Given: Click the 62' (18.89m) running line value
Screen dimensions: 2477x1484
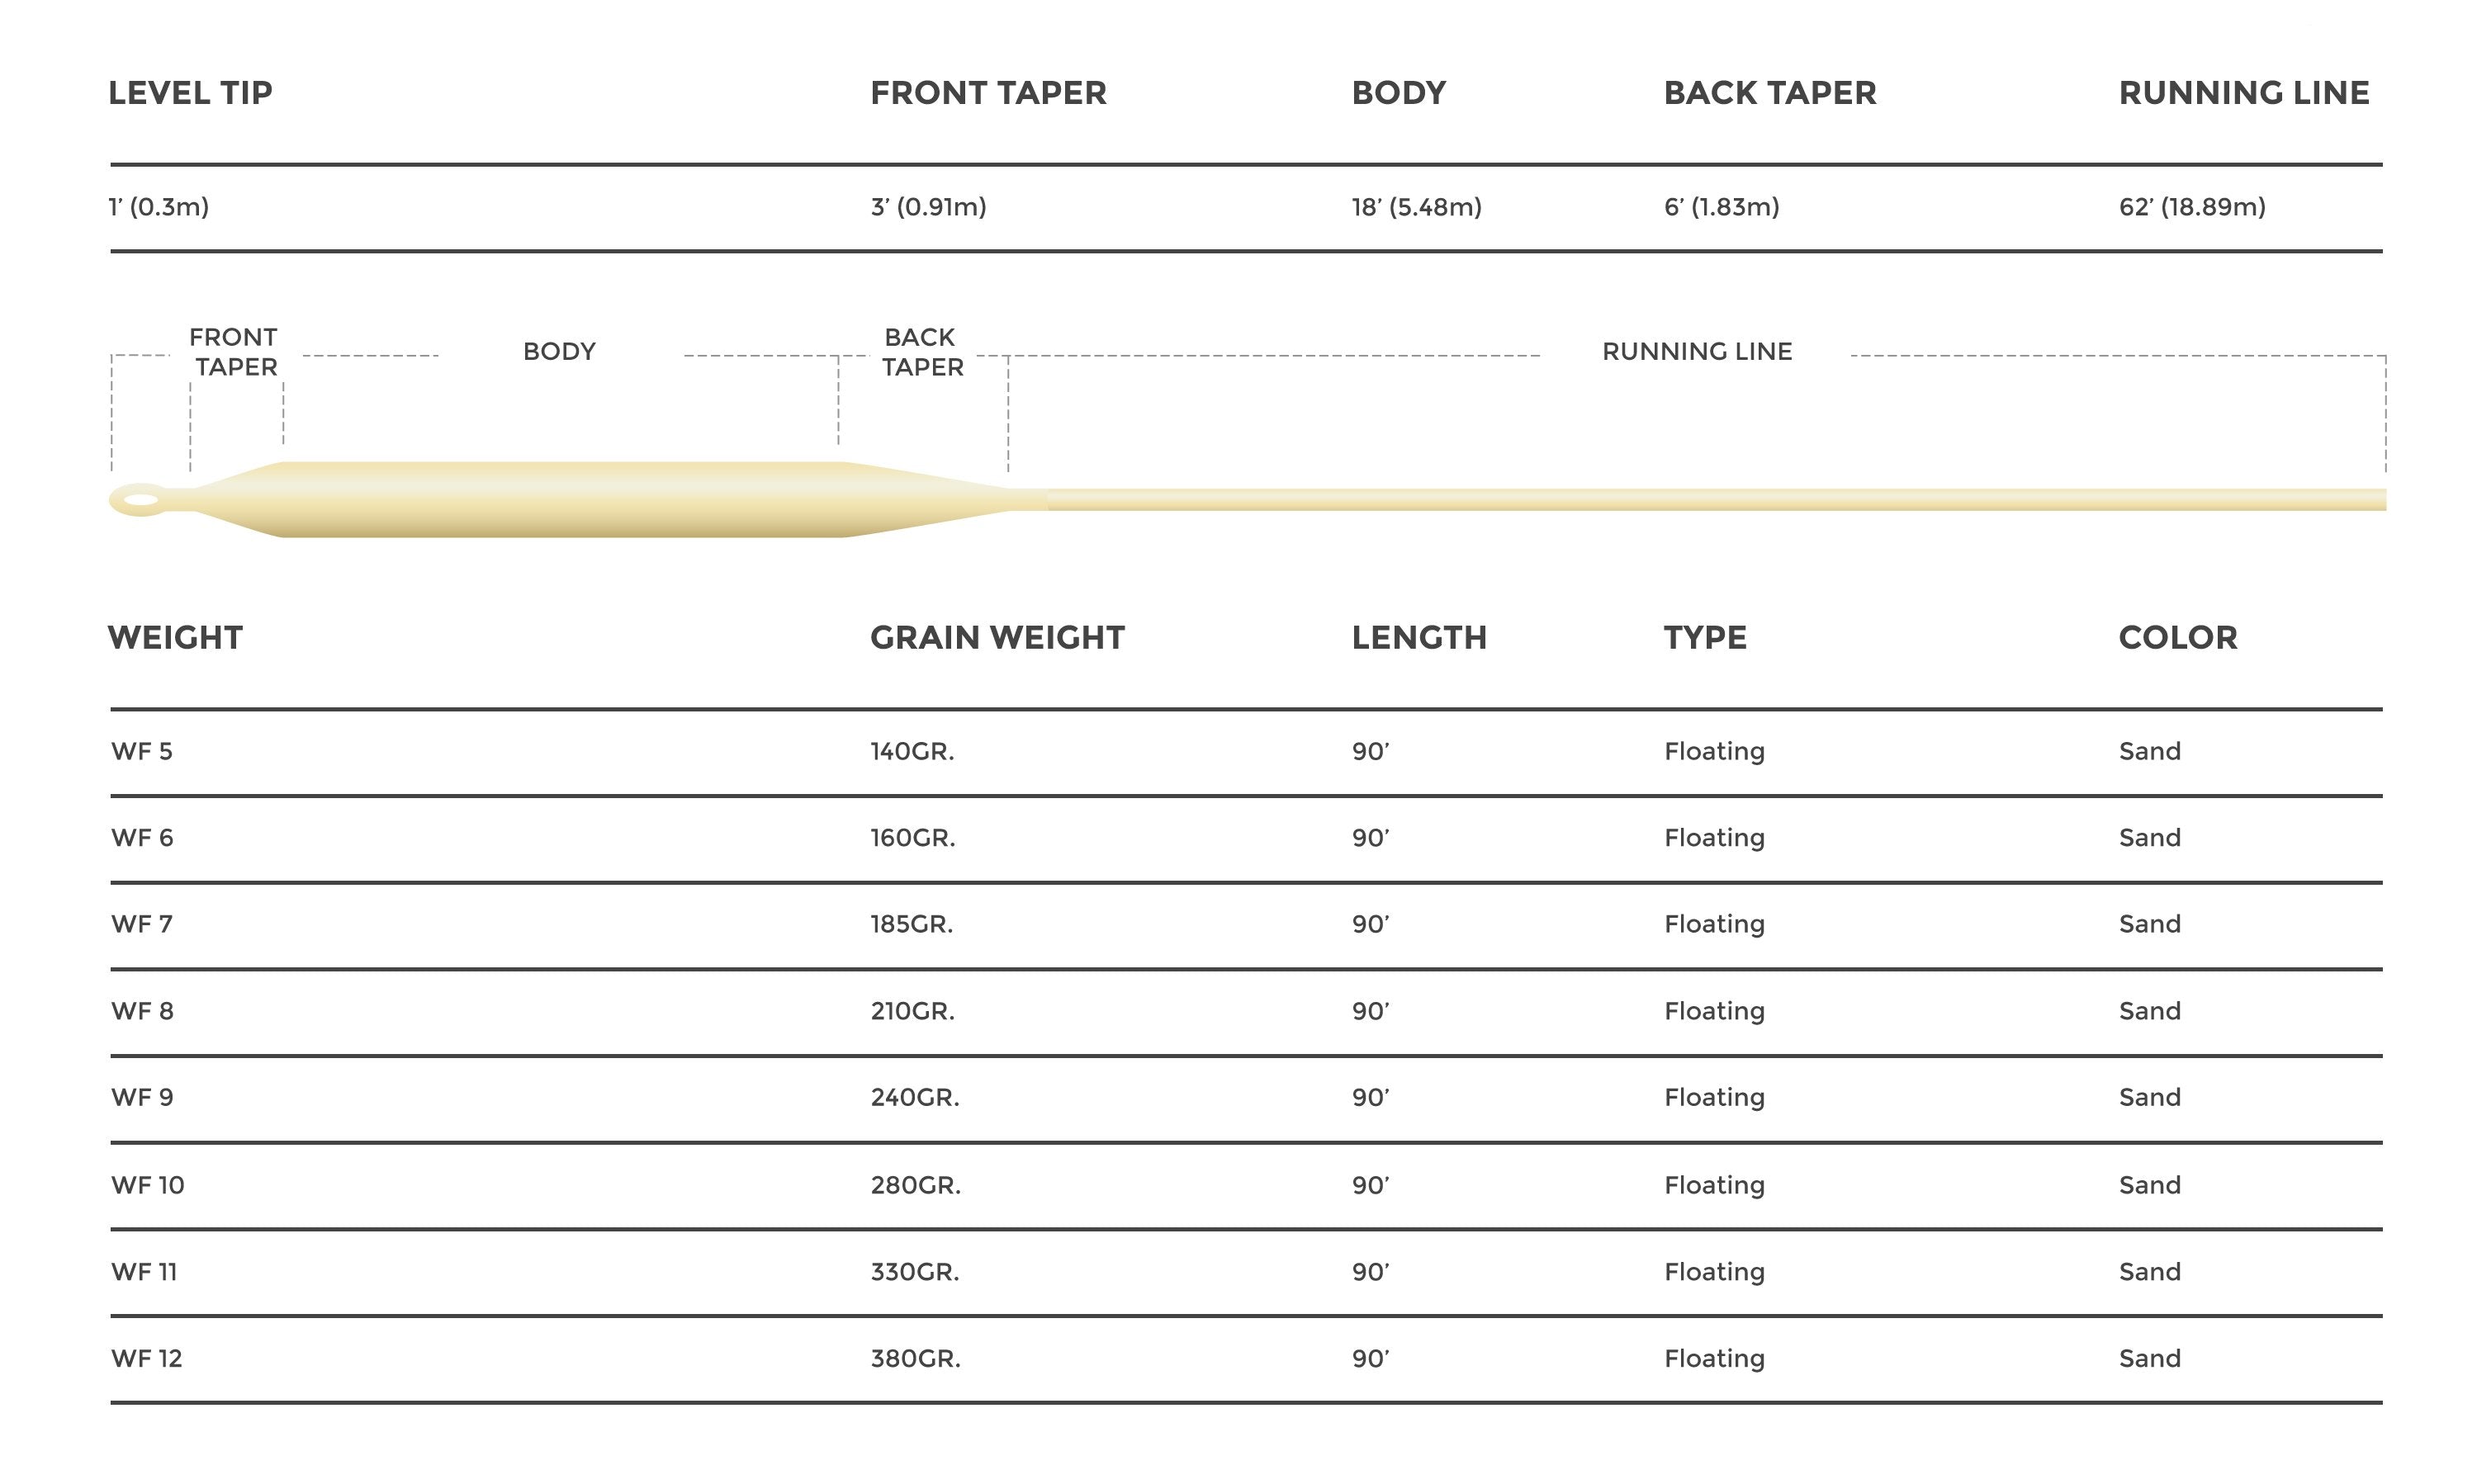Looking at the screenshot, I should tap(2190, 207).
